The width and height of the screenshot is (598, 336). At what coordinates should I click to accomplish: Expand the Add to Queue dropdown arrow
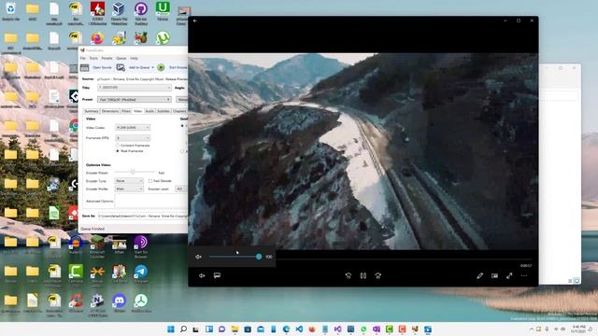coord(152,67)
